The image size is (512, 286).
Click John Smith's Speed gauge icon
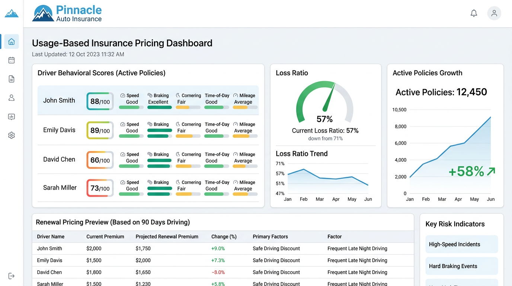pos(123,96)
